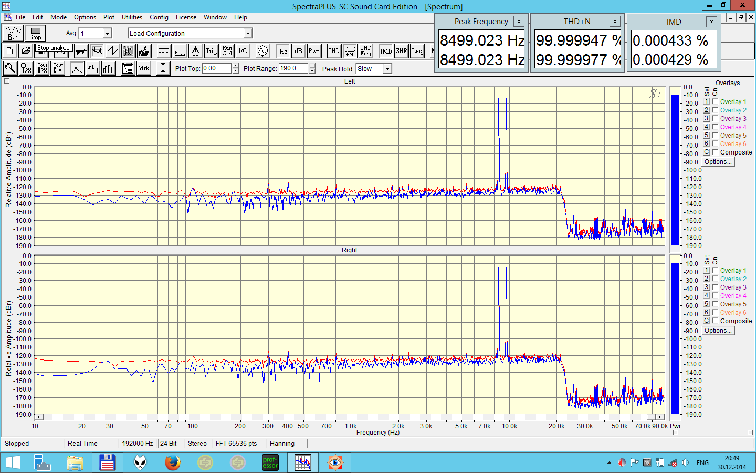Open the Utilities menu

[132, 17]
